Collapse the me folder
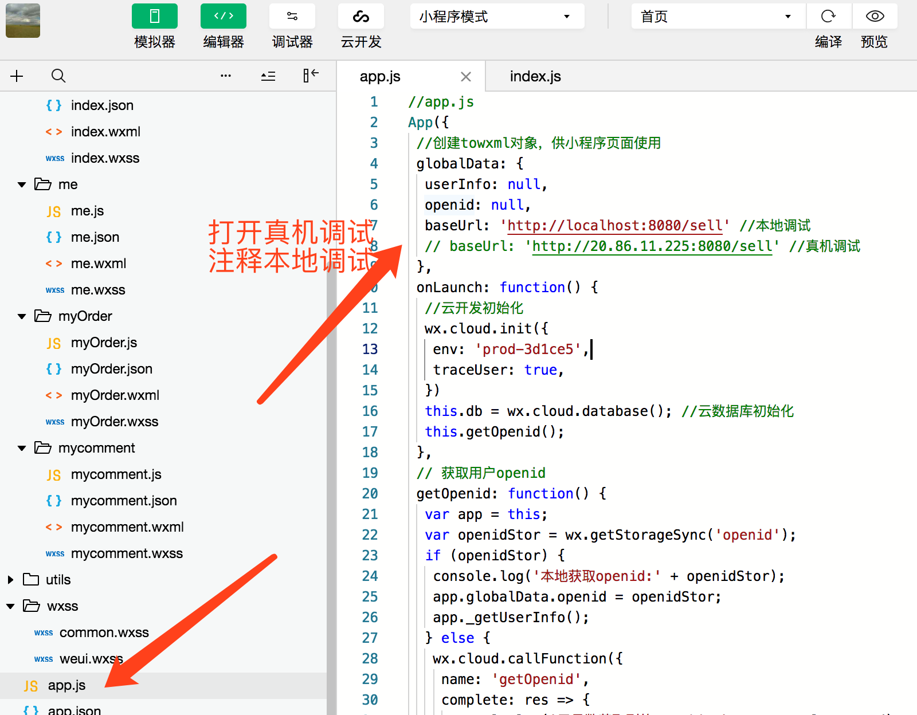The height and width of the screenshot is (715, 917). coord(22,184)
